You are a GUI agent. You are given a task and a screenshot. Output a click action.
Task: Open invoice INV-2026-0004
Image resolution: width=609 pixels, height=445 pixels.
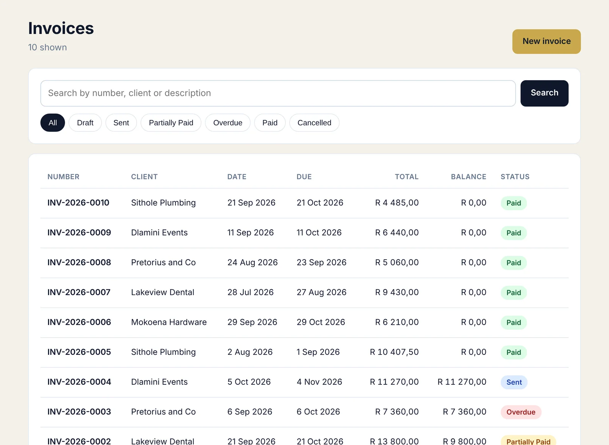coord(79,382)
